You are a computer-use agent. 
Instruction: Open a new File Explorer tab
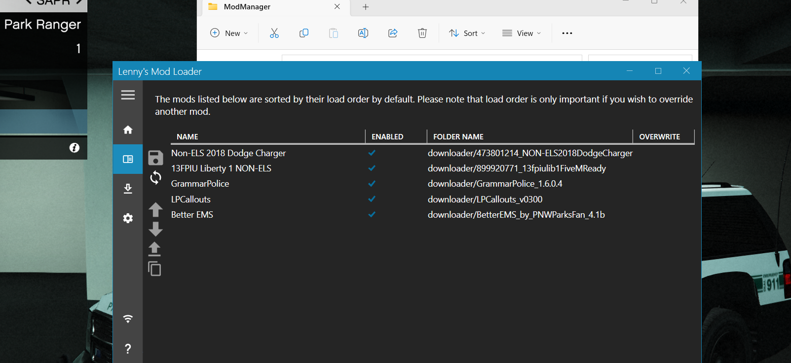[x=366, y=7]
